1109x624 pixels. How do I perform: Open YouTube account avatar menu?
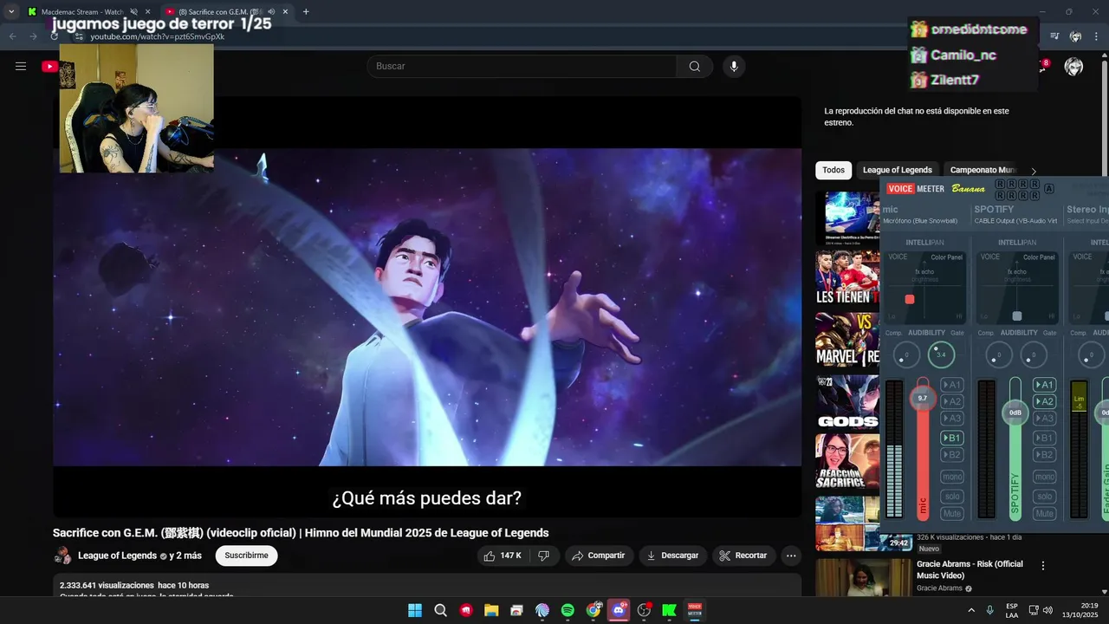tap(1073, 67)
